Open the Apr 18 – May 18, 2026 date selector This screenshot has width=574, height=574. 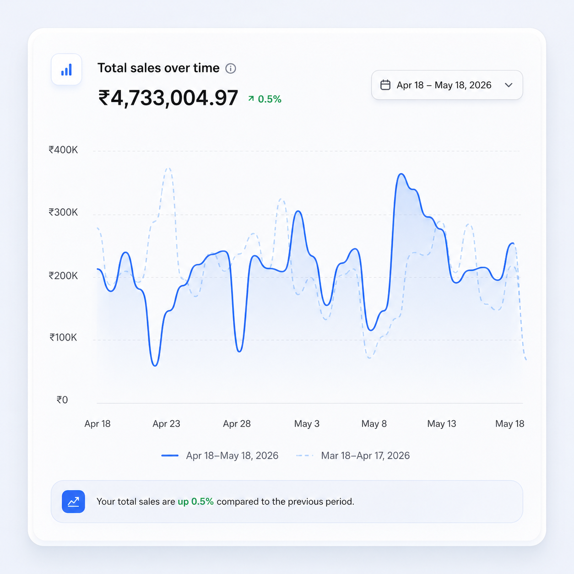coord(447,85)
